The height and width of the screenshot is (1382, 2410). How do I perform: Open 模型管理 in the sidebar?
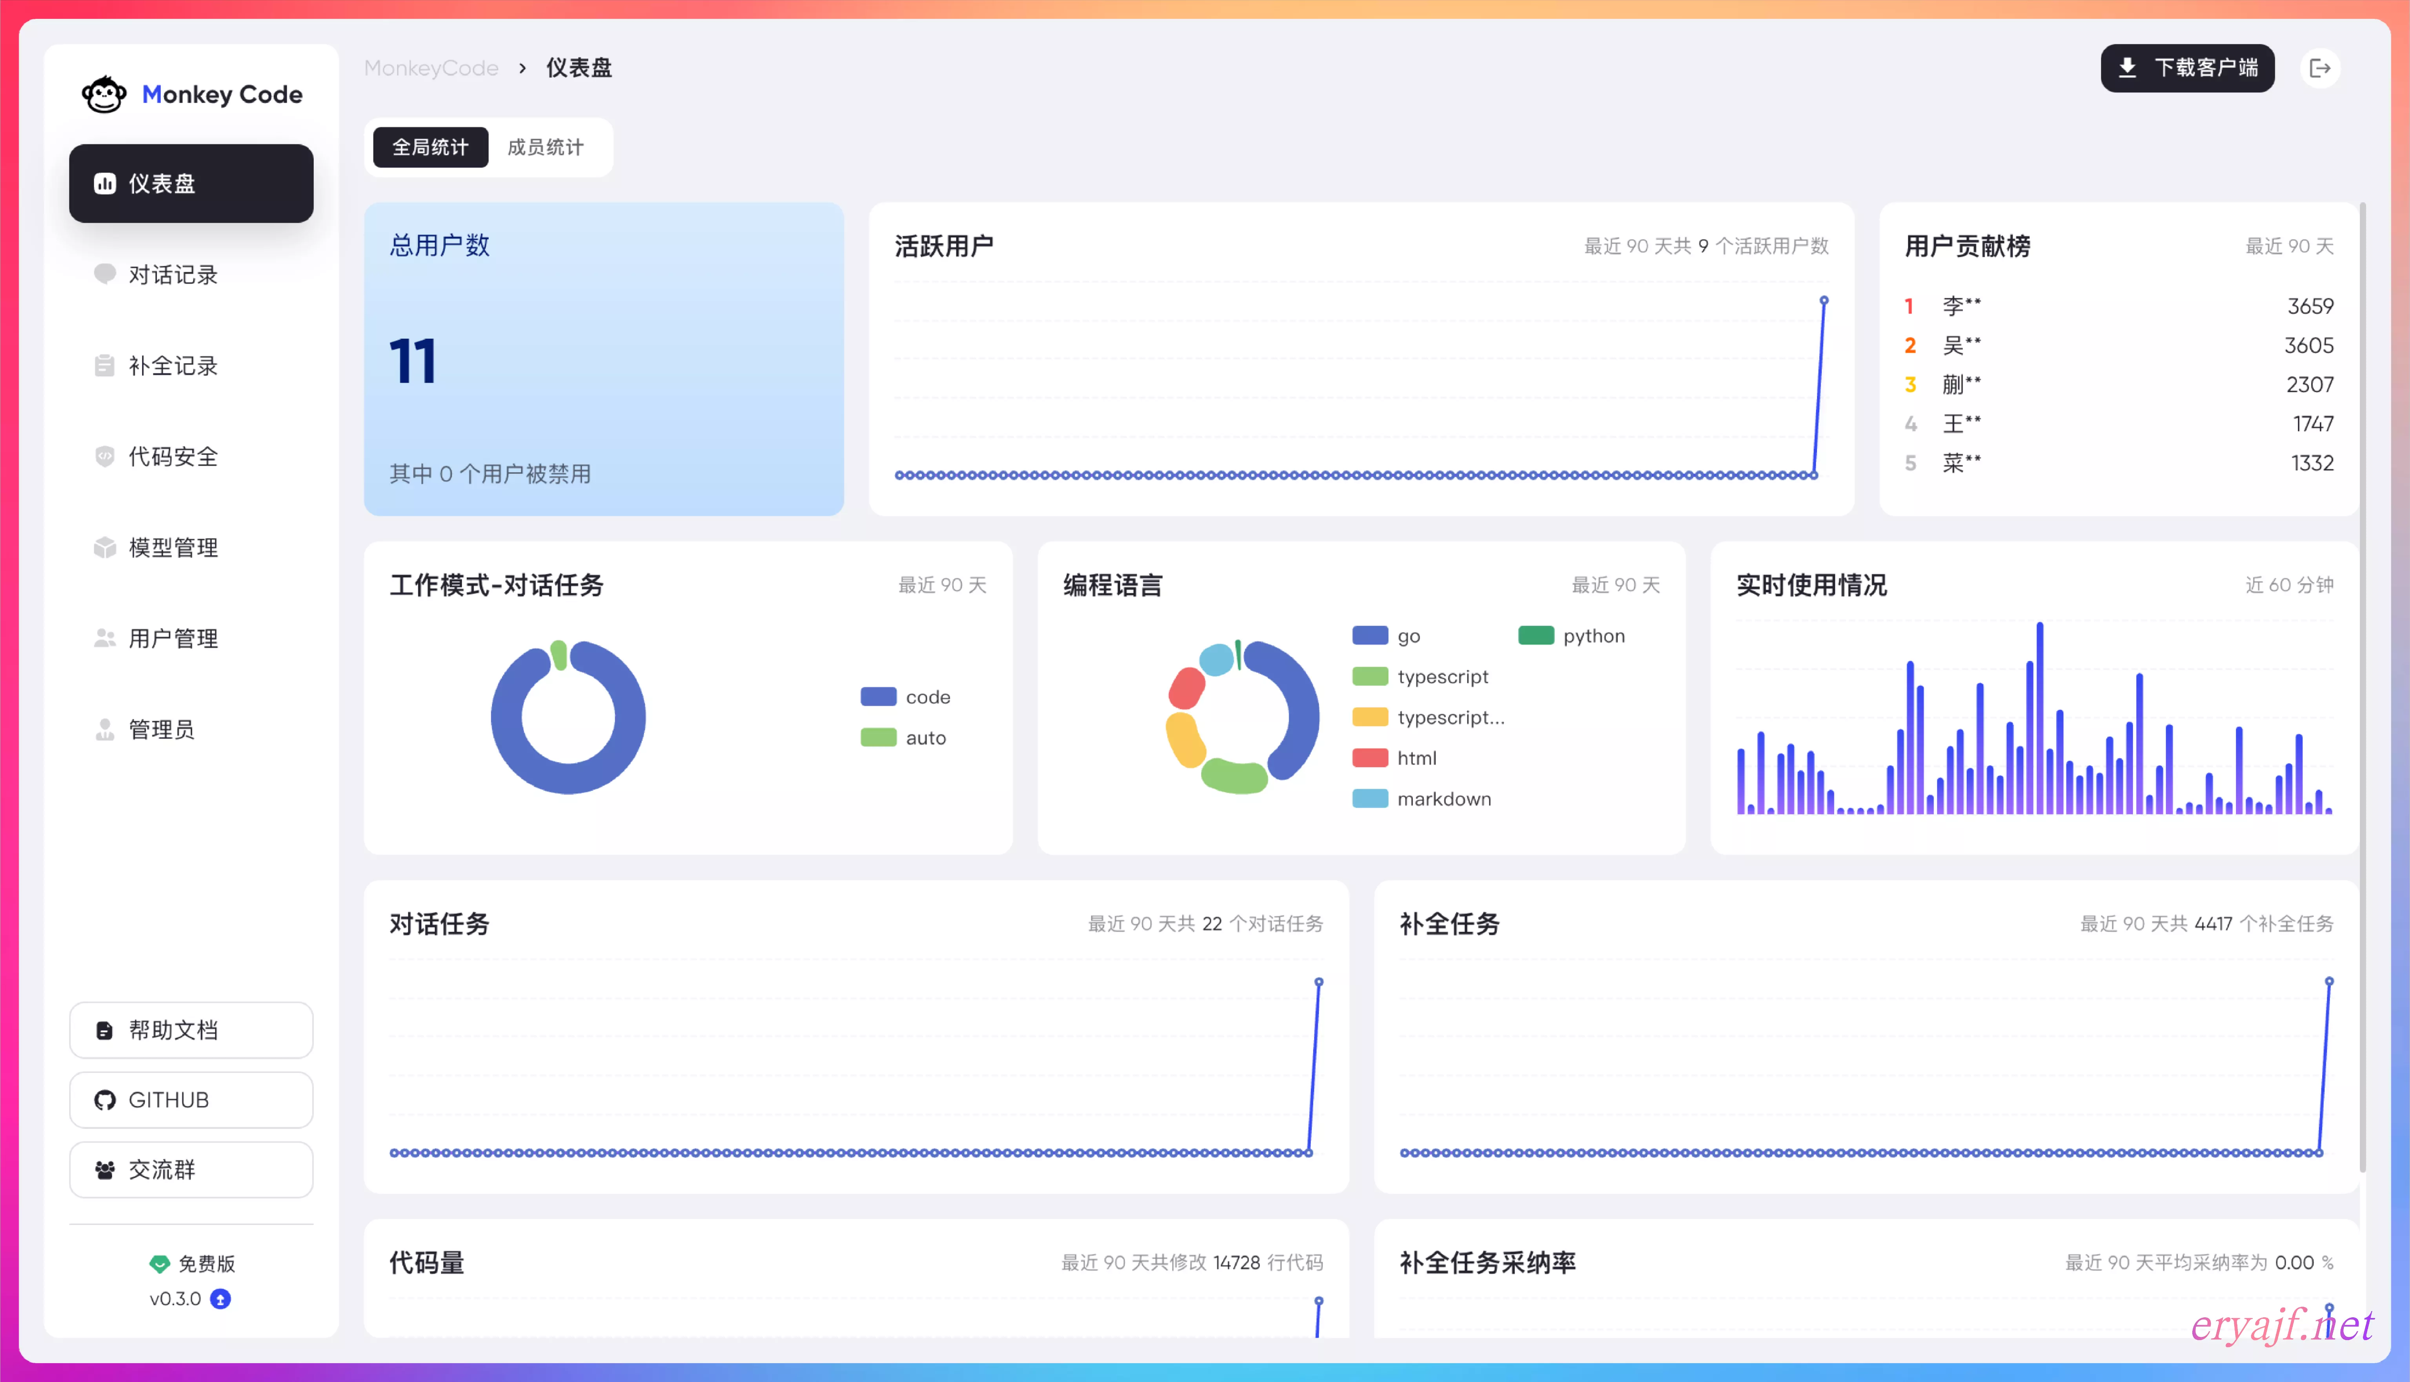click(191, 548)
